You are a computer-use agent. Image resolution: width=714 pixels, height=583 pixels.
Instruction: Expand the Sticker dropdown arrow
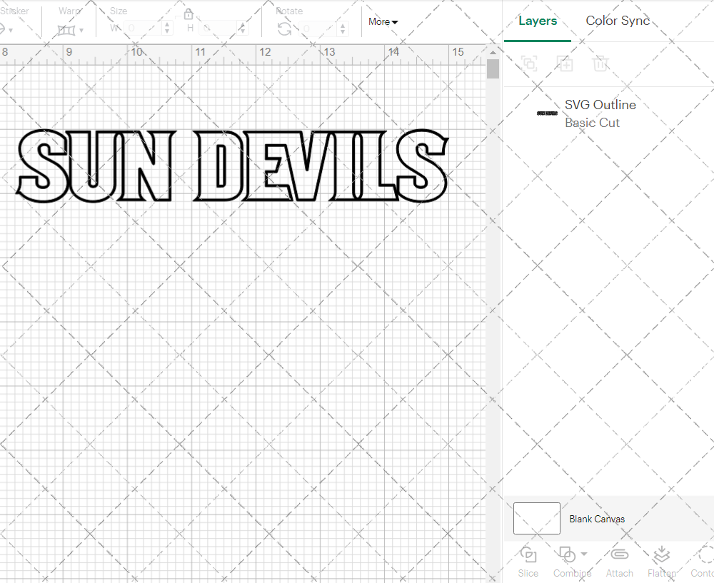[x=11, y=31]
